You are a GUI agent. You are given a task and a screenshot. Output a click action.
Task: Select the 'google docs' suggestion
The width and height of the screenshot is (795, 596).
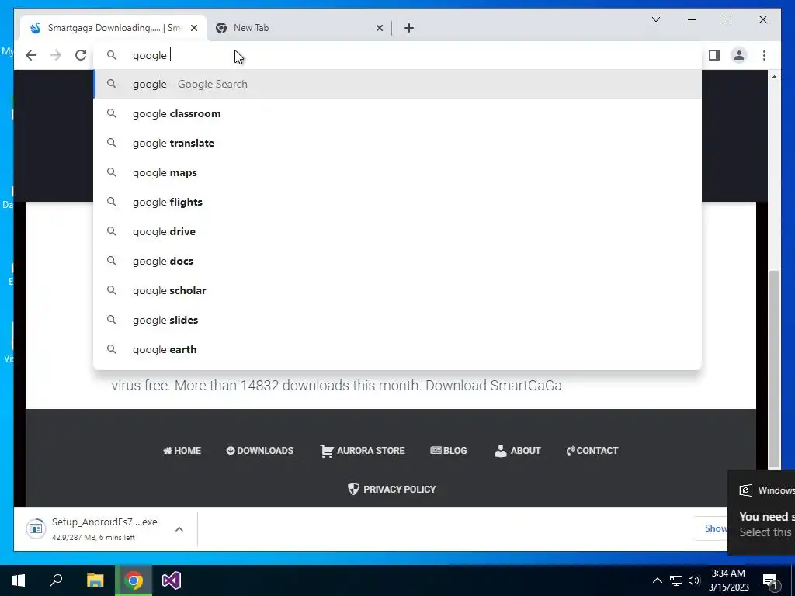point(397,261)
